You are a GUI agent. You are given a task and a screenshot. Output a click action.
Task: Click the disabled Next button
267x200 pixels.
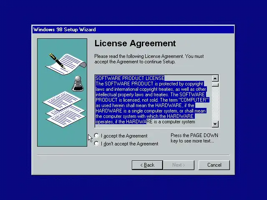(179, 165)
